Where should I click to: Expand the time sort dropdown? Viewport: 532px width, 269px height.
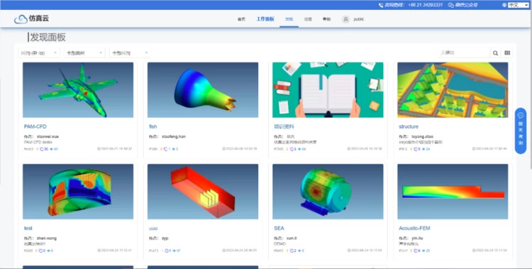point(39,53)
